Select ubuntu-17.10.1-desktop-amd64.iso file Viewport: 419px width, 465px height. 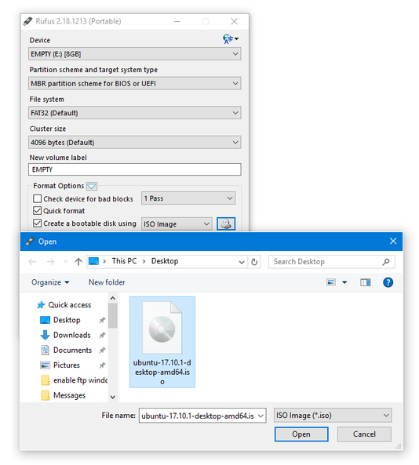pos(162,342)
